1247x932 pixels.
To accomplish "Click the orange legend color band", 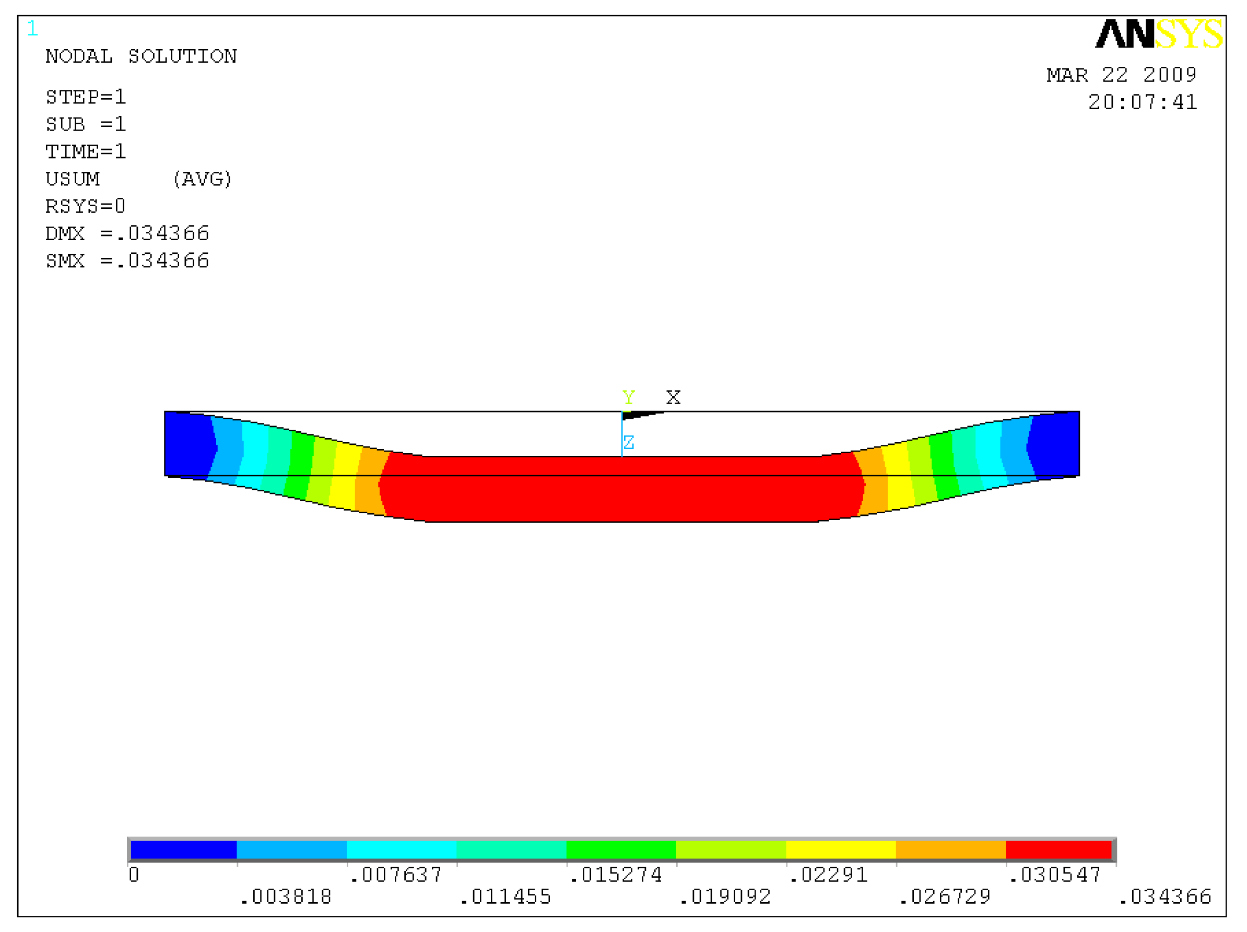I will (950, 850).
